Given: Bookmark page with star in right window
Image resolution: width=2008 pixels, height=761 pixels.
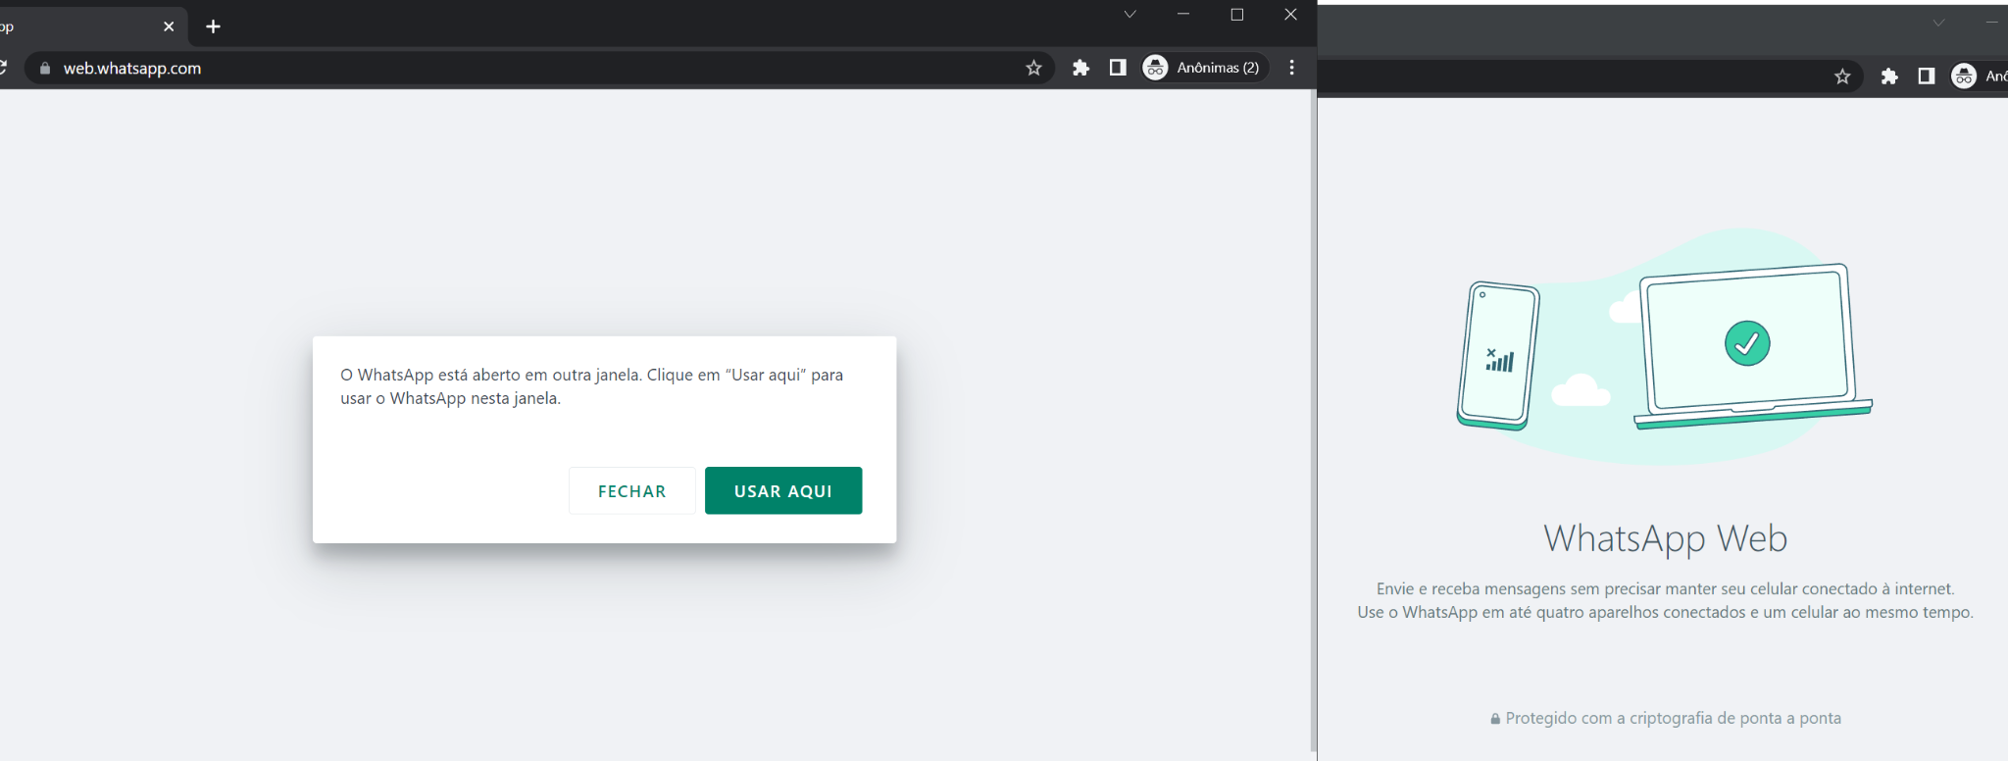Looking at the screenshot, I should [1842, 76].
